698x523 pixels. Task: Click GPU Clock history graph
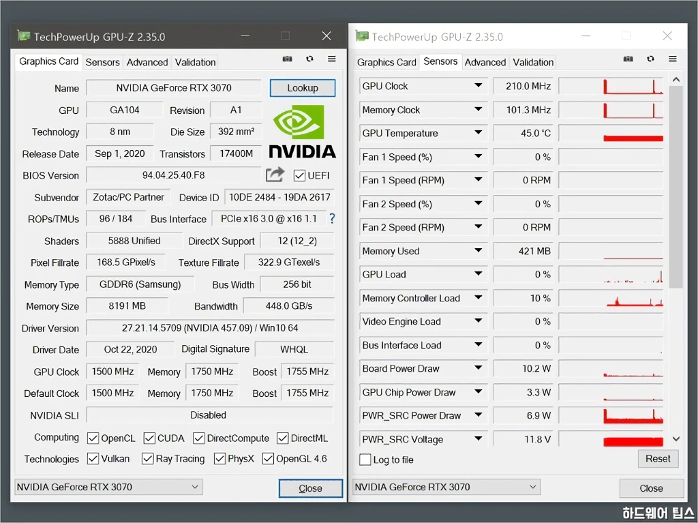[611, 85]
